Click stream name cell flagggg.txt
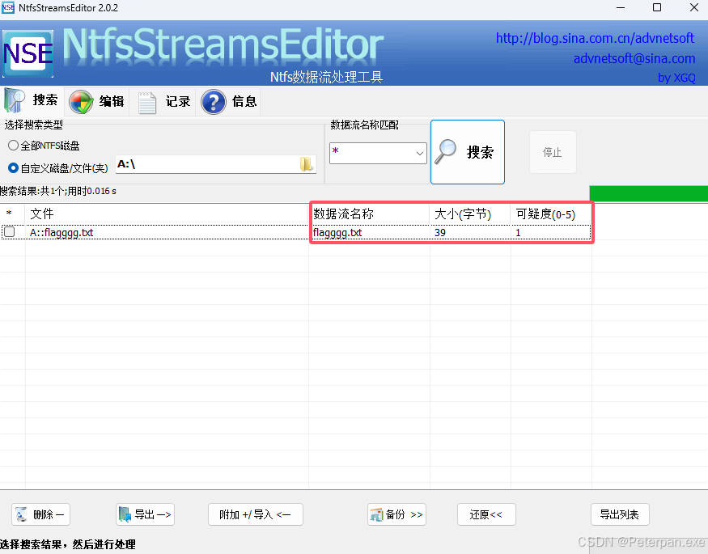708x554 pixels. pyautogui.click(x=337, y=233)
